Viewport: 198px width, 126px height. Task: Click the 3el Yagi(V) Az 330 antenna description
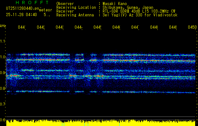coord(140,15)
